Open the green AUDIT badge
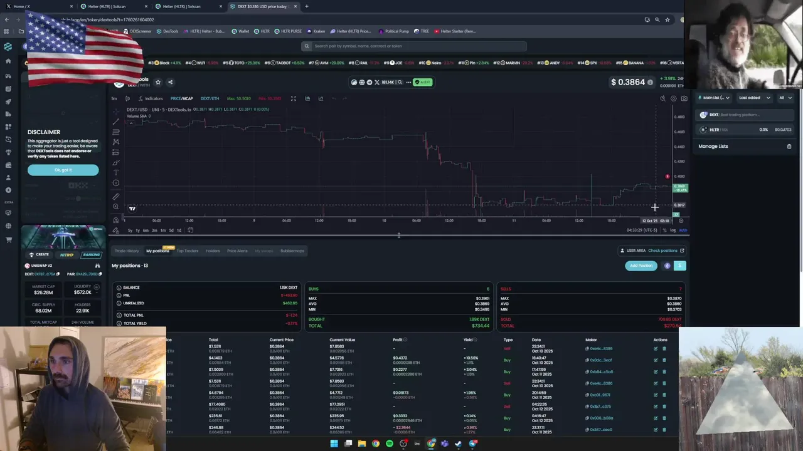The width and height of the screenshot is (803, 451). [422, 82]
